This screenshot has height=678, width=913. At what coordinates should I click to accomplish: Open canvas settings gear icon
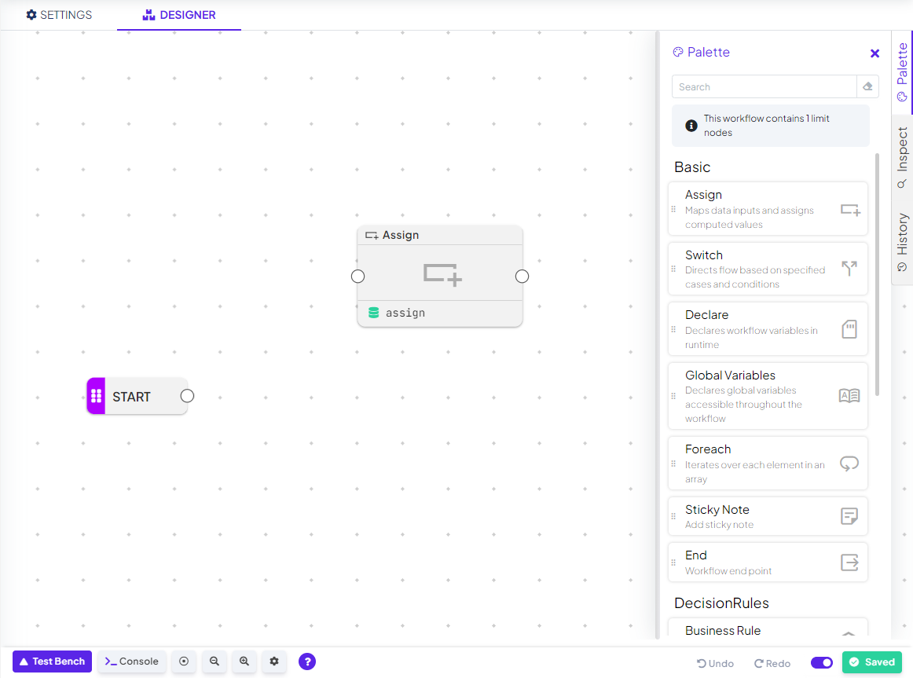coord(274,662)
